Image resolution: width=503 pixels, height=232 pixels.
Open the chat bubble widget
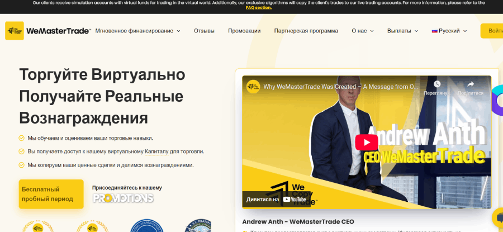[x=499, y=218]
